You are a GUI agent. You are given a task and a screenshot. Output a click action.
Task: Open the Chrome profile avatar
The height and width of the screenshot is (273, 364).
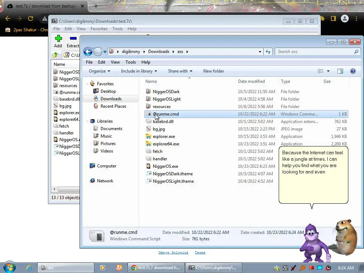point(345,18)
